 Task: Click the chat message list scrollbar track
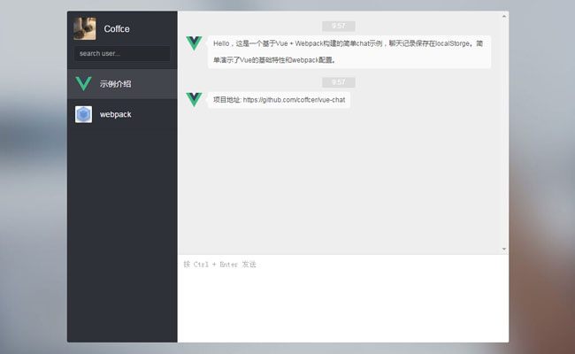coord(504,133)
